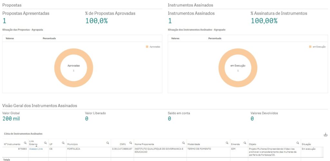330x161 pixels.
Task: Click the Modalidade column search icon
Action: [x=227, y=143]
